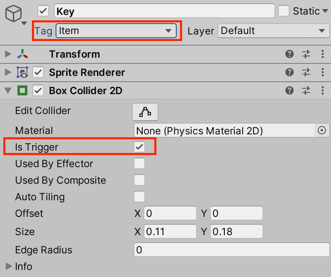Open Sprite Renderer help icon
Screen dimensions: 331x277
(x=290, y=72)
